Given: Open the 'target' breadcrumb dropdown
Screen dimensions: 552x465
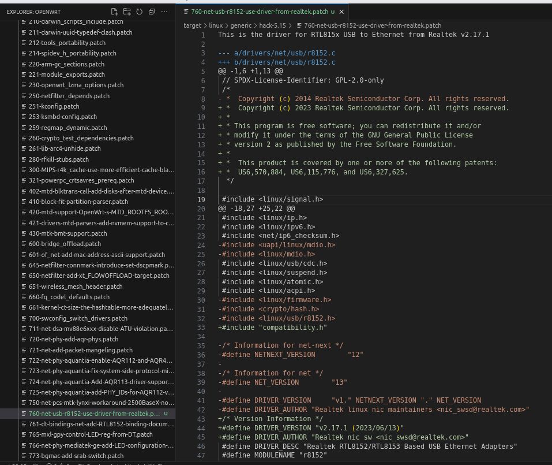Looking at the screenshot, I should tap(192, 25).
